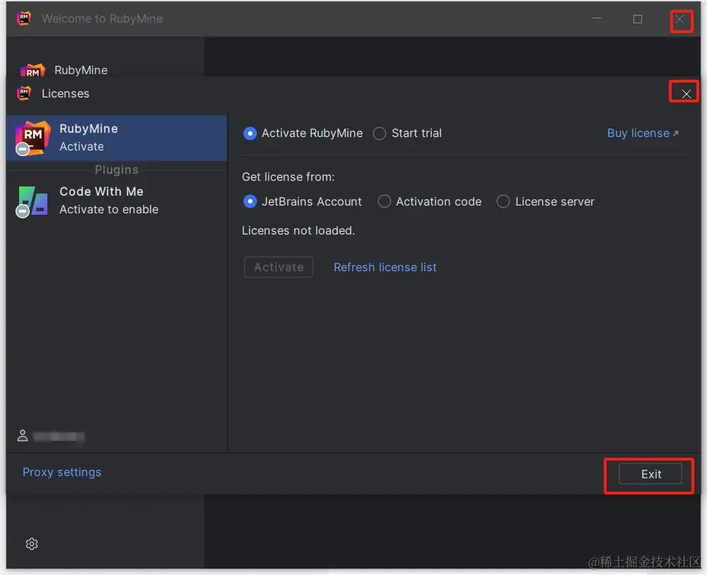Click the blurred account username

(x=59, y=437)
